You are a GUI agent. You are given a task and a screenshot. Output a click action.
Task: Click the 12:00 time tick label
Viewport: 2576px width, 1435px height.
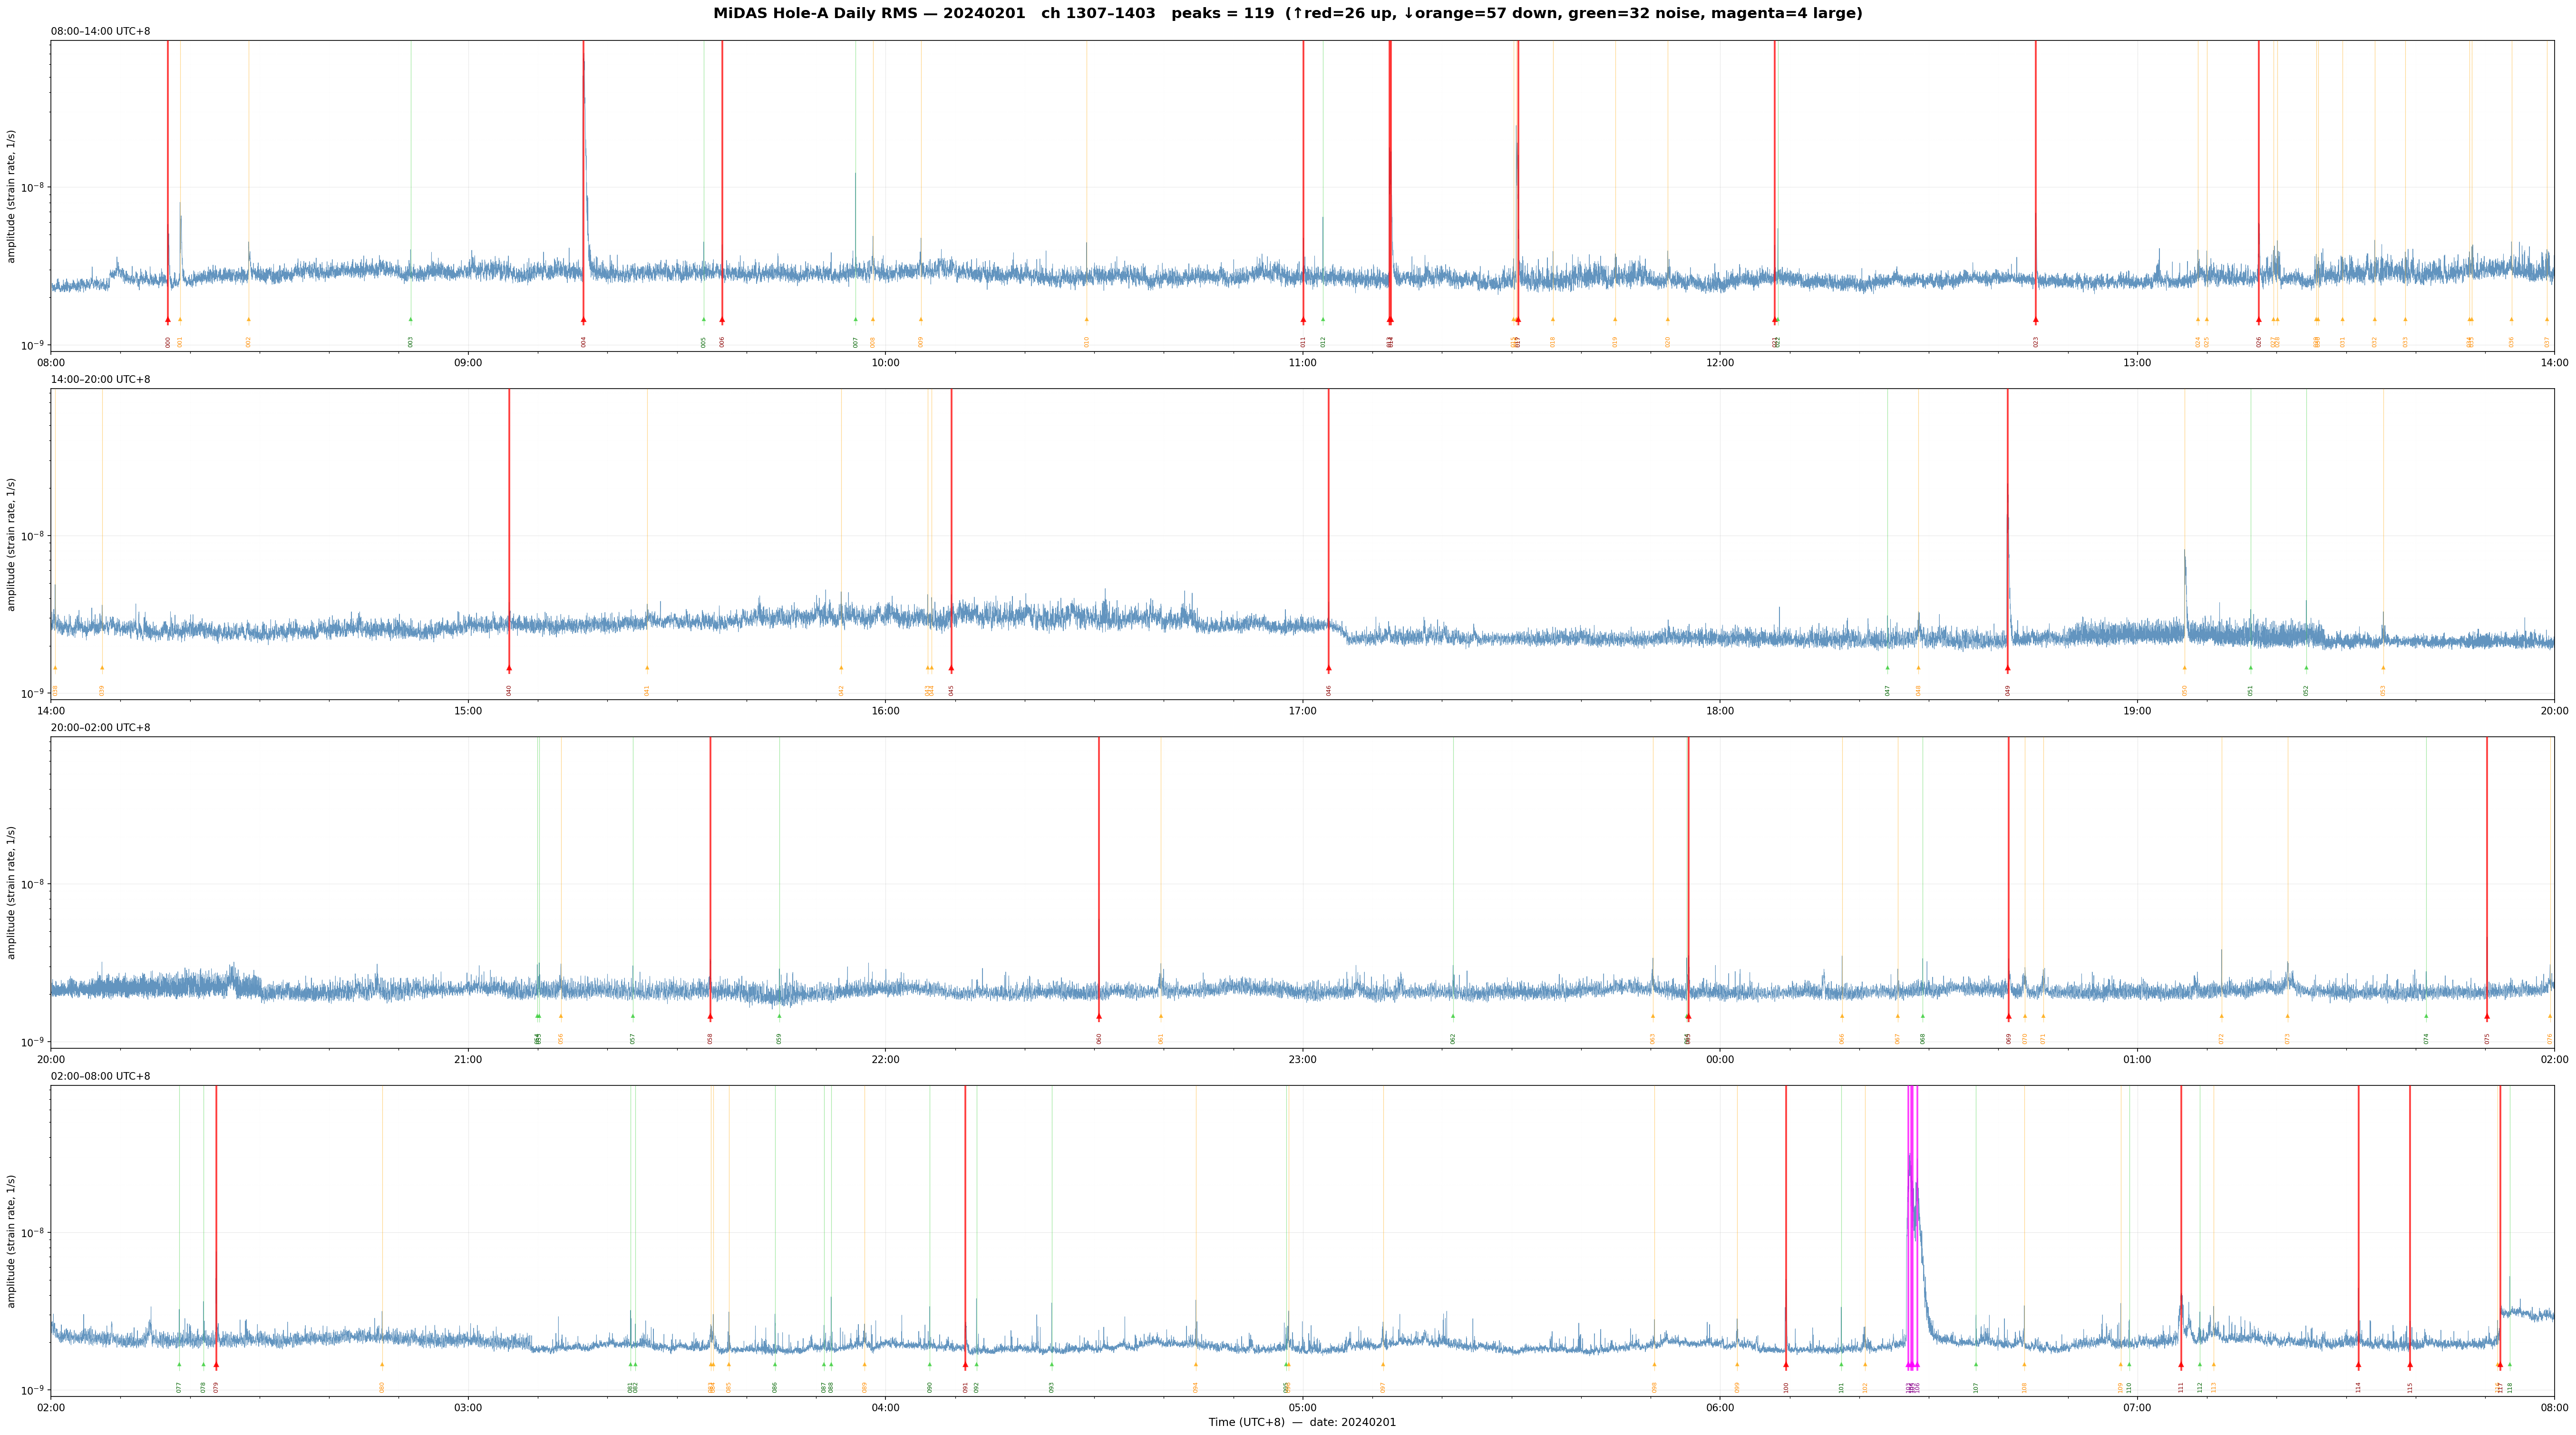tap(1720, 363)
